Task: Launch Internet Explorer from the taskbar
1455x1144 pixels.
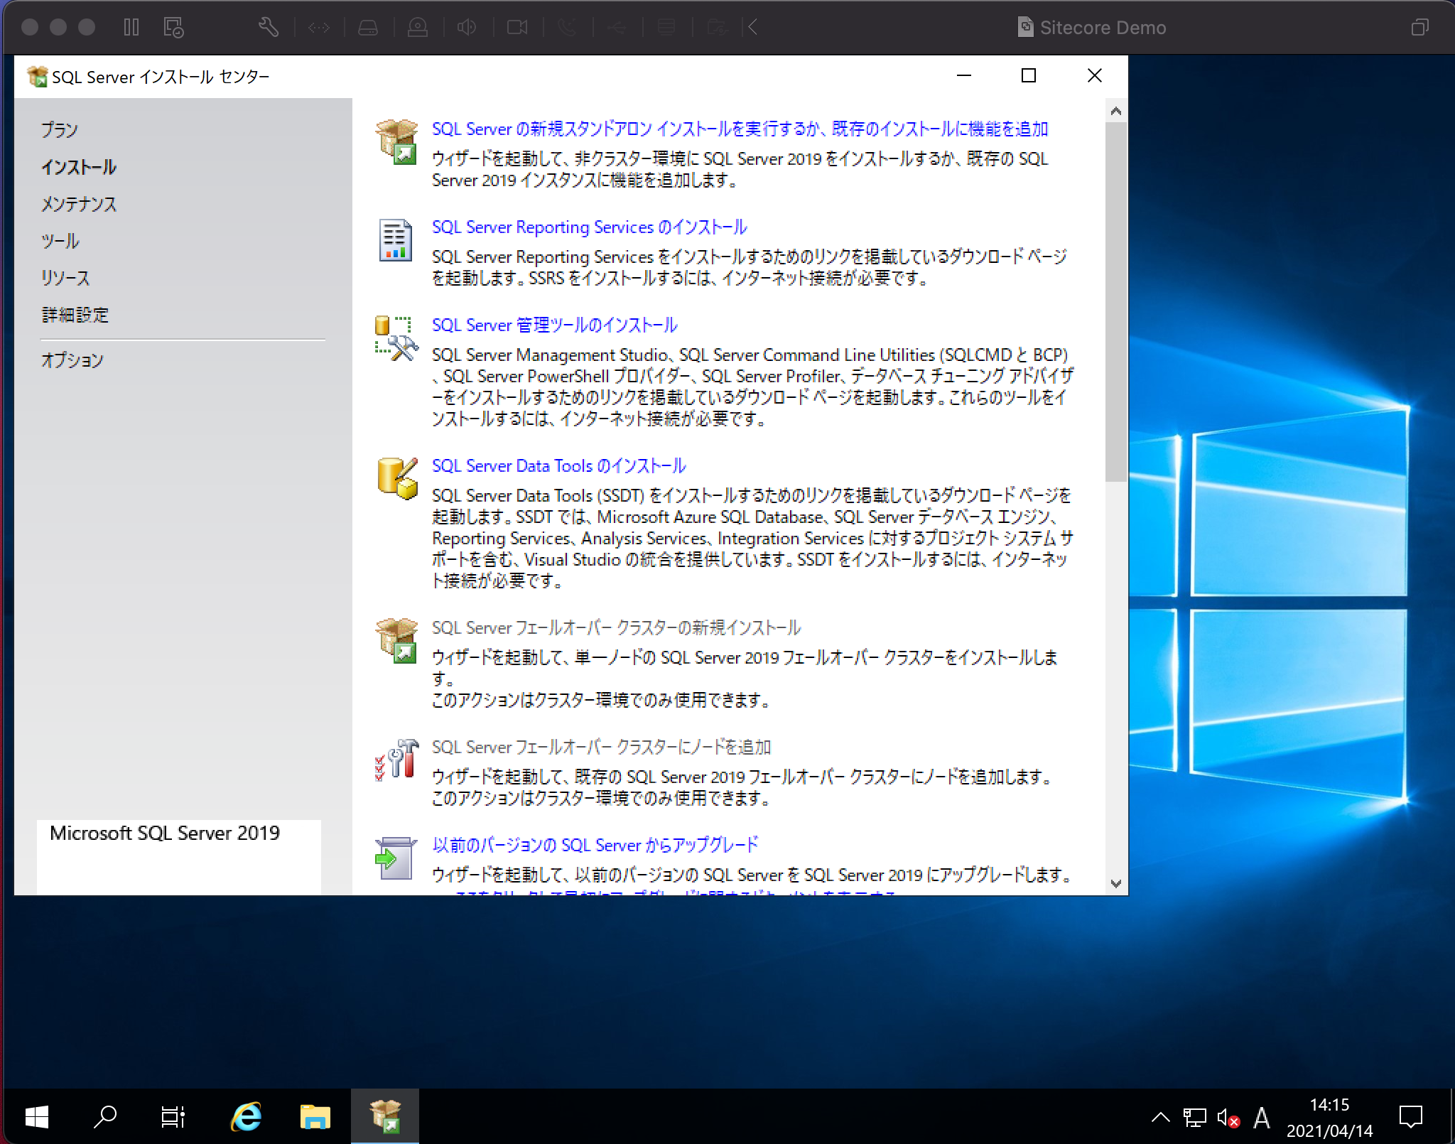Action: (x=246, y=1116)
